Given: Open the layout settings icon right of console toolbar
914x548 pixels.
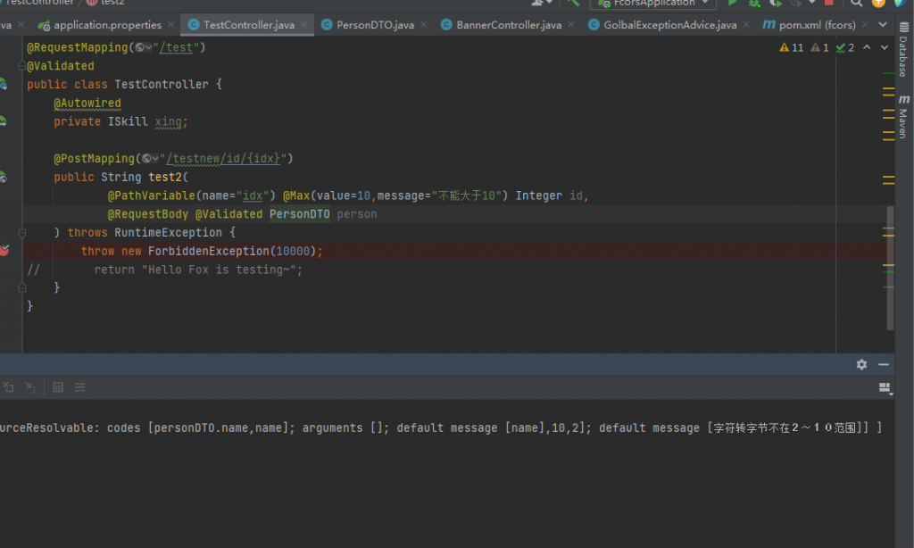Looking at the screenshot, I should tap(885, 388).
